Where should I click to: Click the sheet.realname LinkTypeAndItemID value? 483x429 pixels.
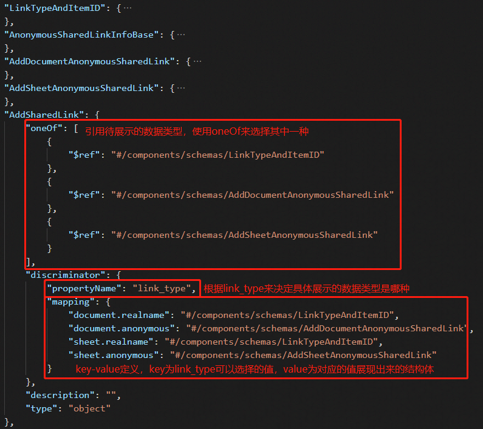pos(272,342)
